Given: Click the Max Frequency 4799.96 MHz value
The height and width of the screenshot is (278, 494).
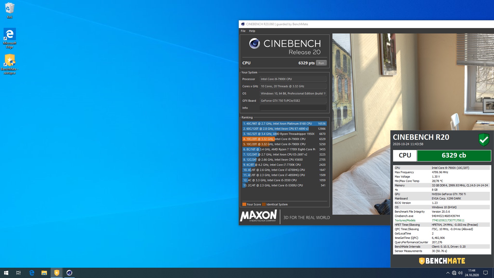Looking at the screenshot, I should pyautogui.click(x=440, y=172).
